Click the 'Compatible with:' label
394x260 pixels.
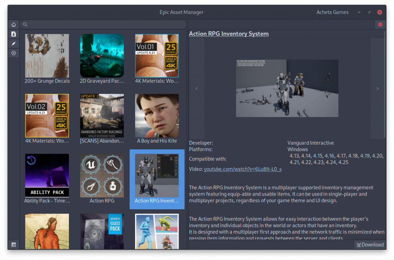pyautogui.click(x=207, y=159)
